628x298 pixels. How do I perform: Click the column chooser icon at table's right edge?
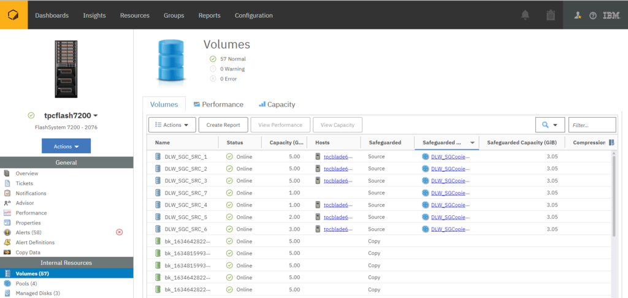[x=611, y=143]
